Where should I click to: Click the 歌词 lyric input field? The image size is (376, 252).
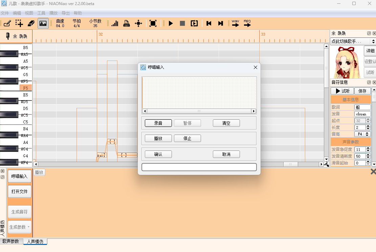(x=362, y=107)
